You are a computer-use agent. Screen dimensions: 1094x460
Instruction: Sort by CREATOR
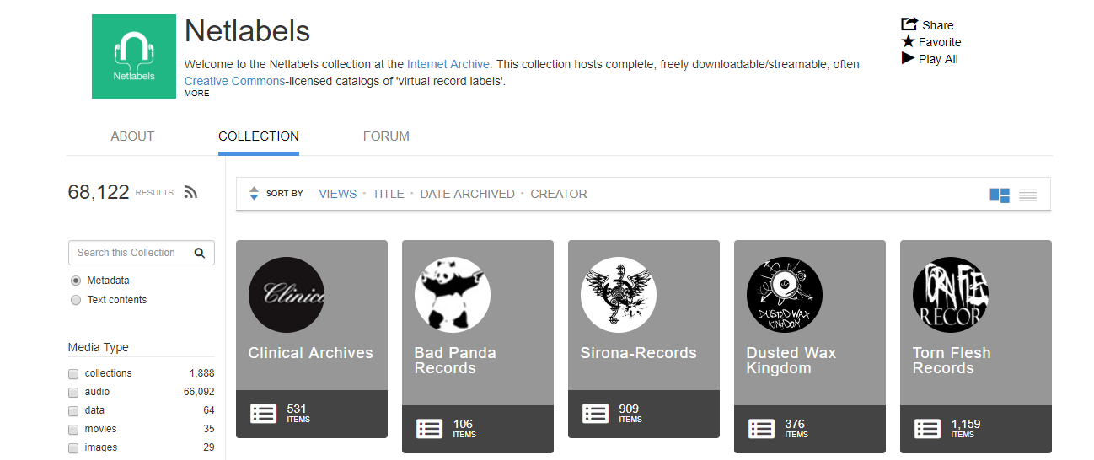point(559,194)
